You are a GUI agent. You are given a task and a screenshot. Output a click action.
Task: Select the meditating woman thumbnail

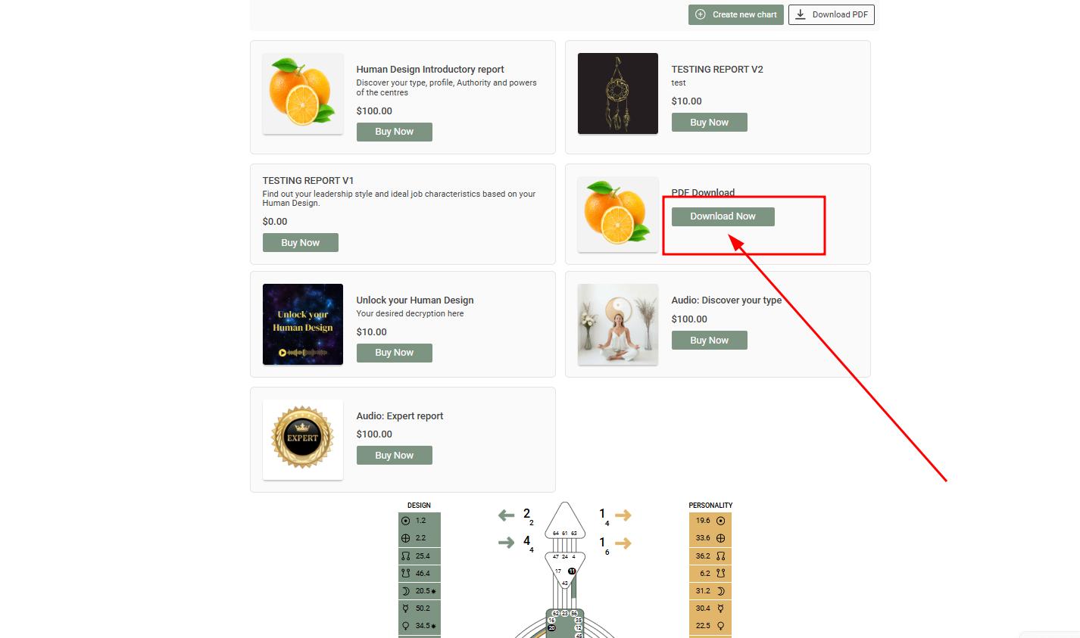618,325
